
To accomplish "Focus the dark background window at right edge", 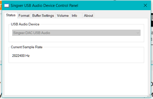I will click(x=152, y=20).
